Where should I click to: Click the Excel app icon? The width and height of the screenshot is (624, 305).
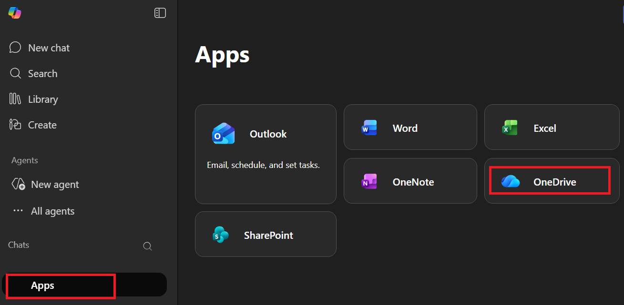(x=510, y=128)
